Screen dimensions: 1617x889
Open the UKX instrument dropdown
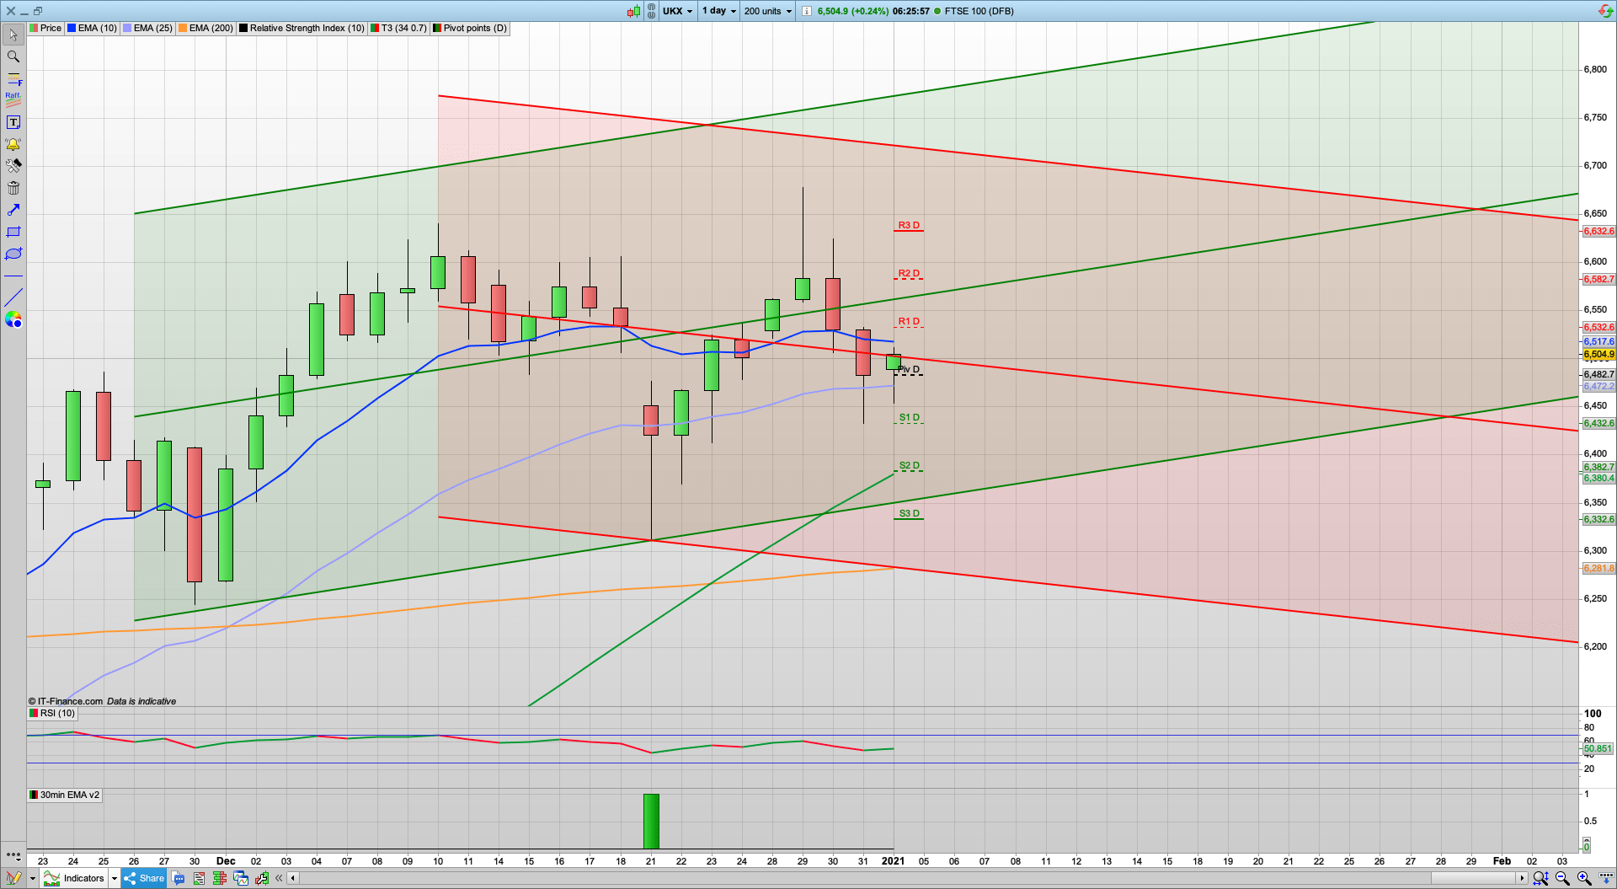point(677,11)
